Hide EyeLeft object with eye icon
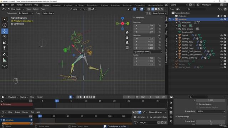 point(222,35)
